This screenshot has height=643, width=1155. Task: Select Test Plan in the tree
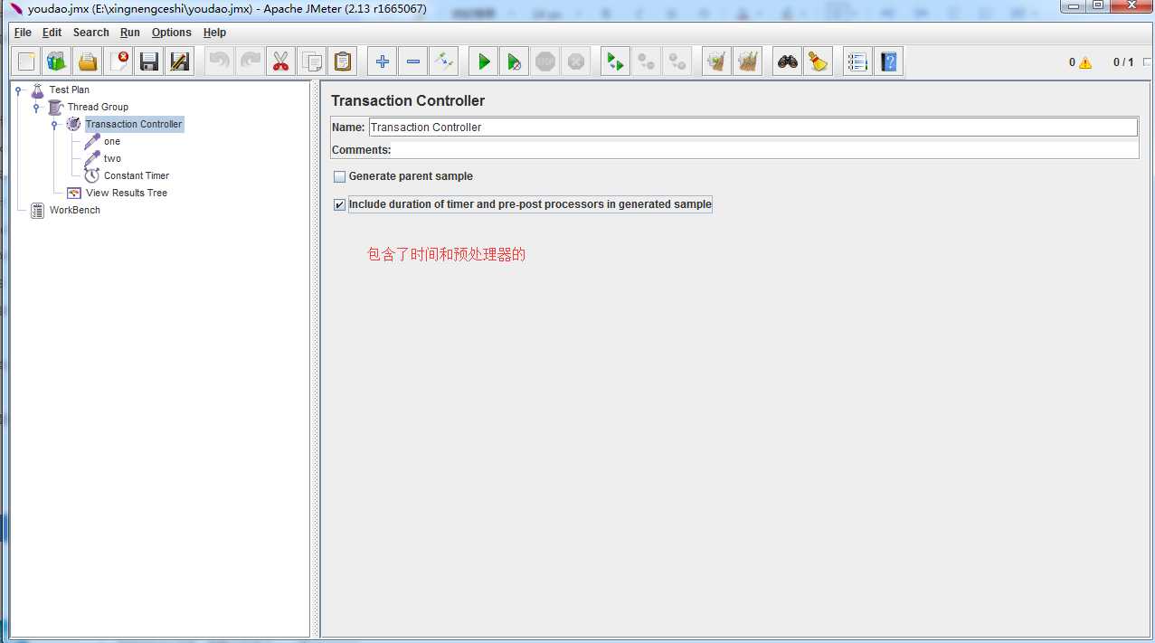click(69, 90)
